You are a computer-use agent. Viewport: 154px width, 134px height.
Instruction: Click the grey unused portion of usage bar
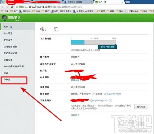click(x=100, y=42)
